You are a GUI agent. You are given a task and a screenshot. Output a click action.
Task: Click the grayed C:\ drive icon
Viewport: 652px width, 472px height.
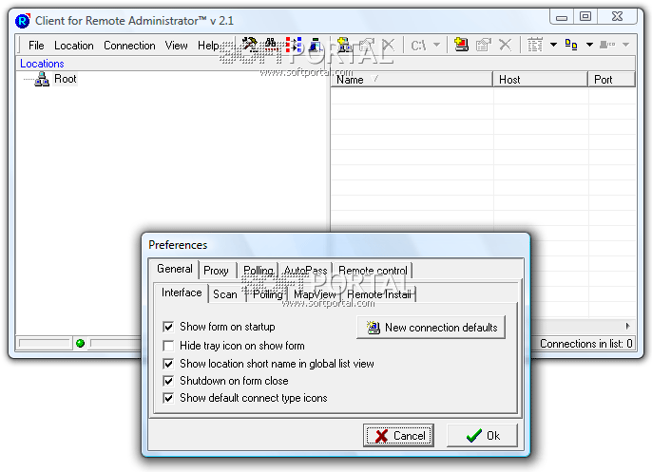[419, 45]
